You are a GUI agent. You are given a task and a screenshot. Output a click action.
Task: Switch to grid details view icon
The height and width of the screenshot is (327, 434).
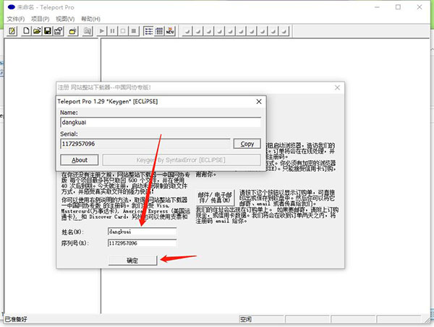tap(159, 31)
